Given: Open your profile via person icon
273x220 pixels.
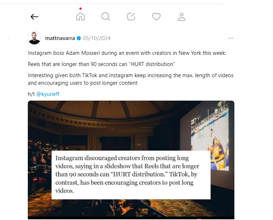Looking at the screenshot, I should click(182, 17).
